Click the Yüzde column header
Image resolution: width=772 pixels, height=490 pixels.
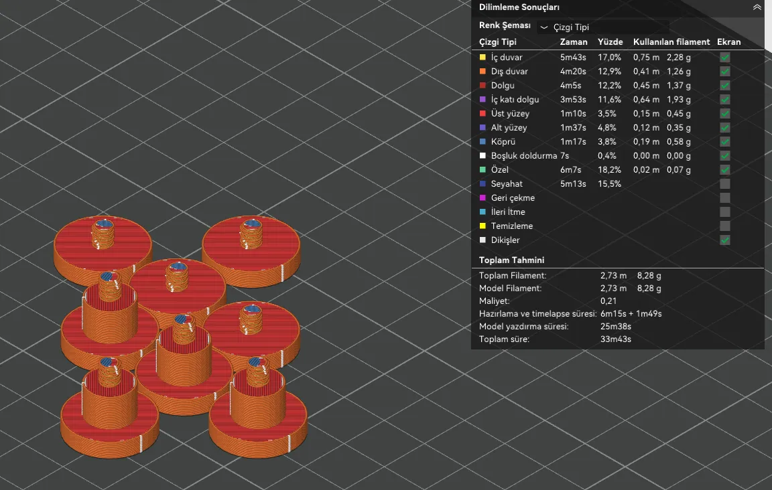pos(610,42)
